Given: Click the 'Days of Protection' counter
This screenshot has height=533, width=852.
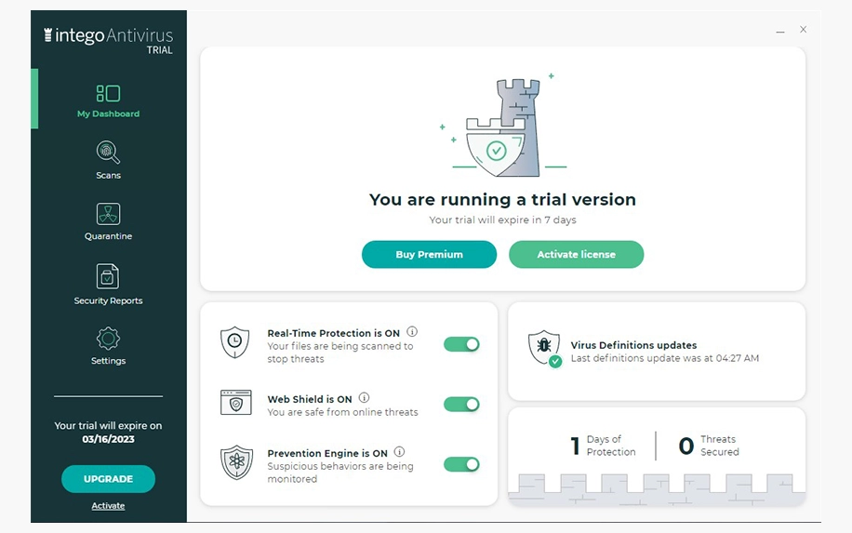Looking at the screenshot, I should 603,446.
